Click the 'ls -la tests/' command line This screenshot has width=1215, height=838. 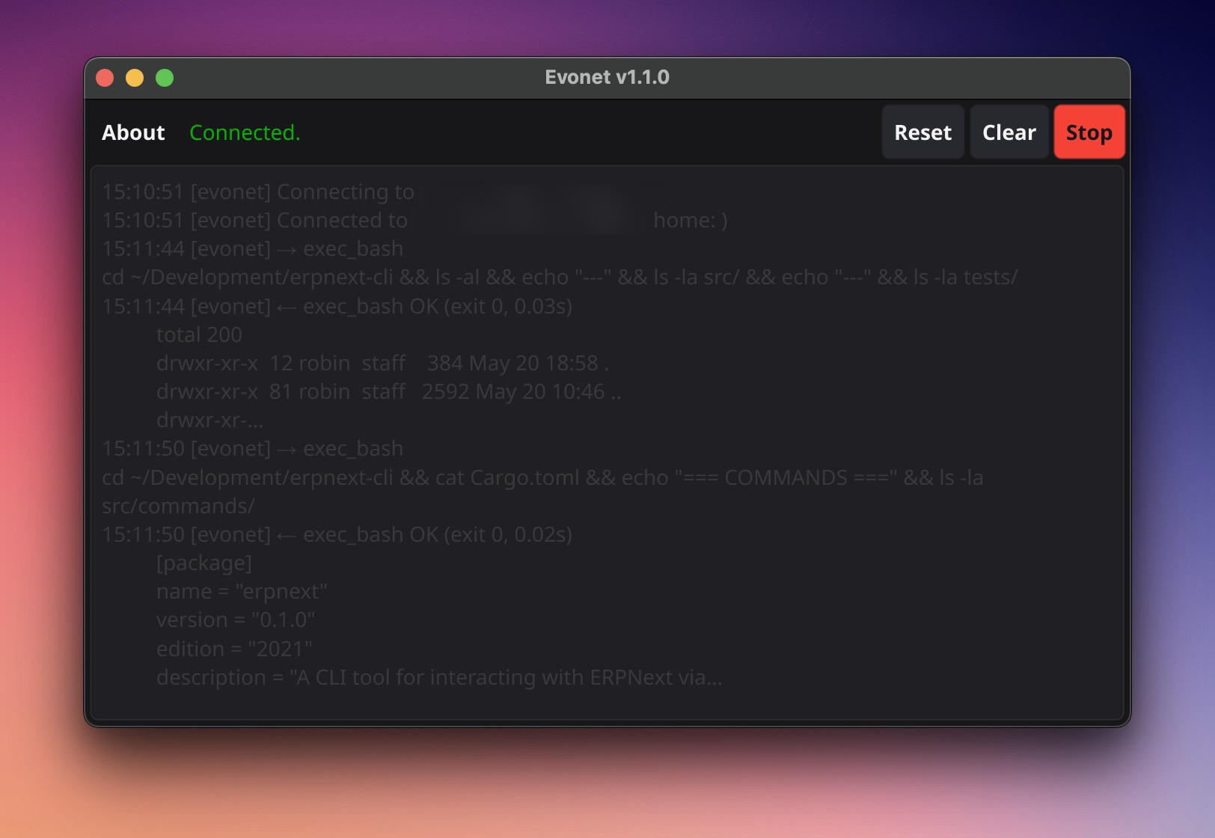pos(560,278)
